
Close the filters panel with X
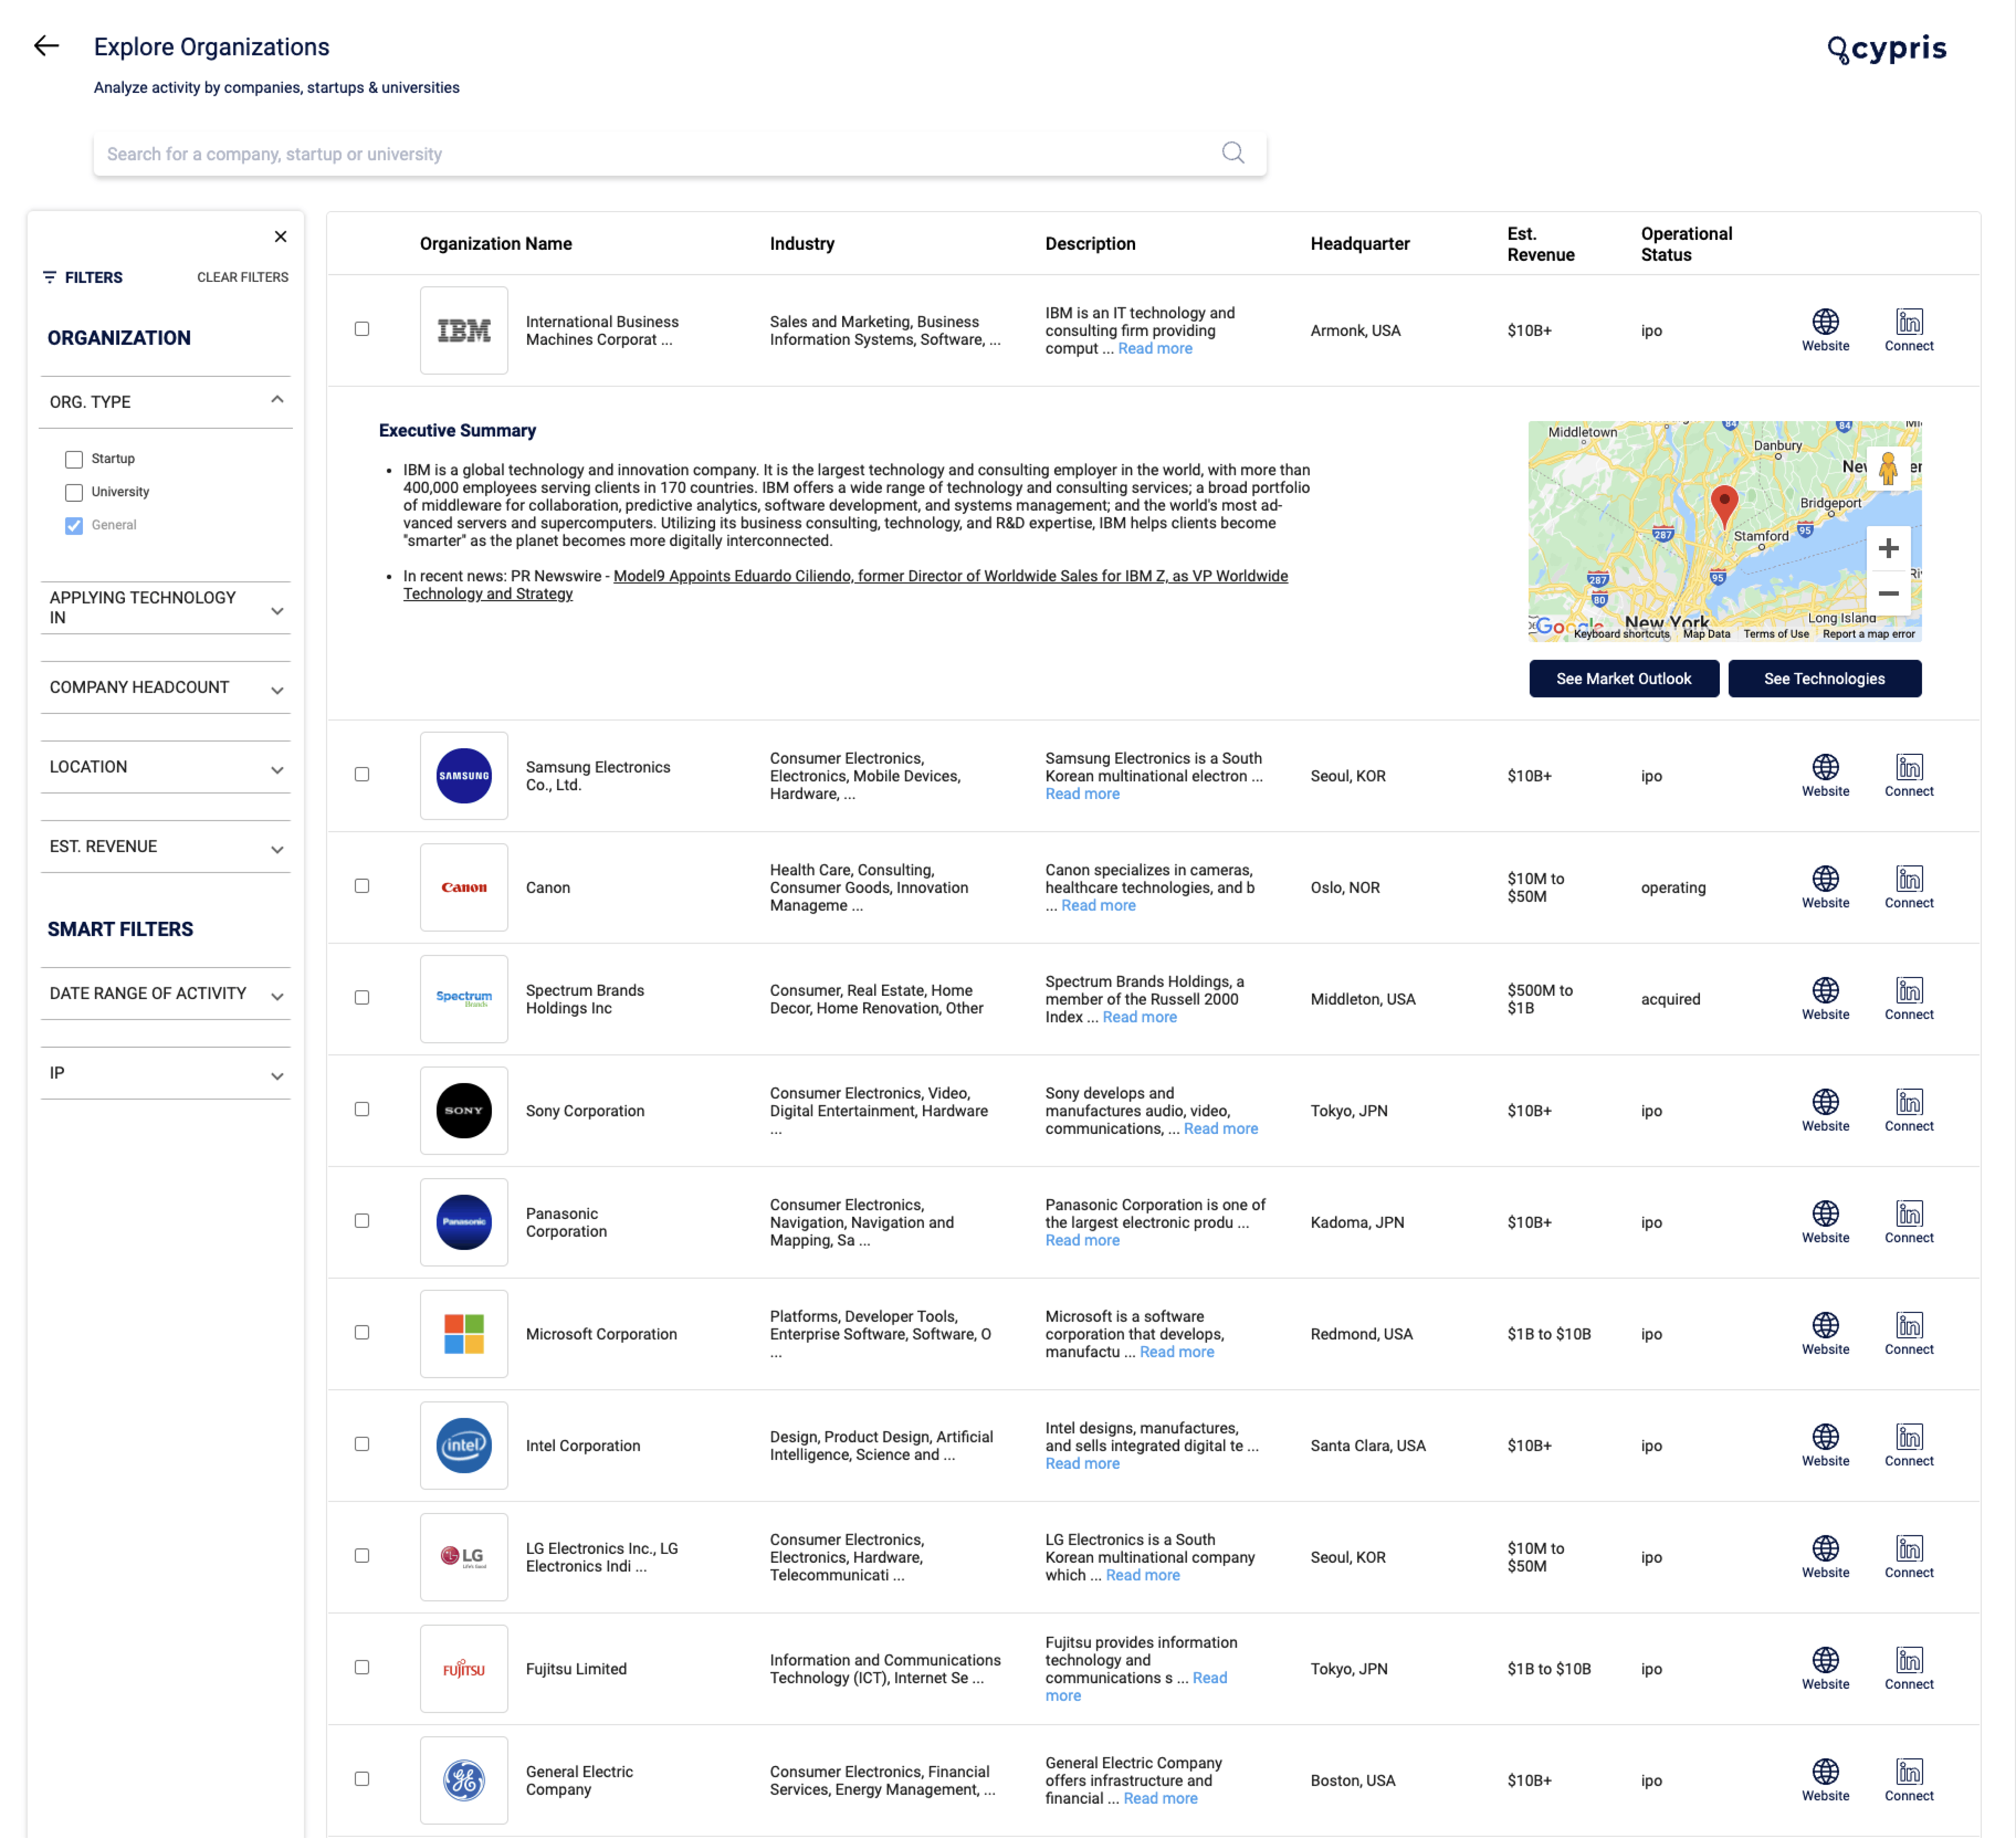280,237
